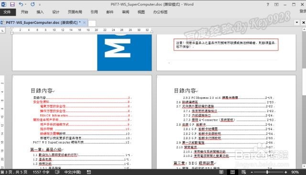Viewport: 306px width, 175px height.
Task: Switch to the 插入 (Insert) ribbon tab
Action: pos(40,12)
